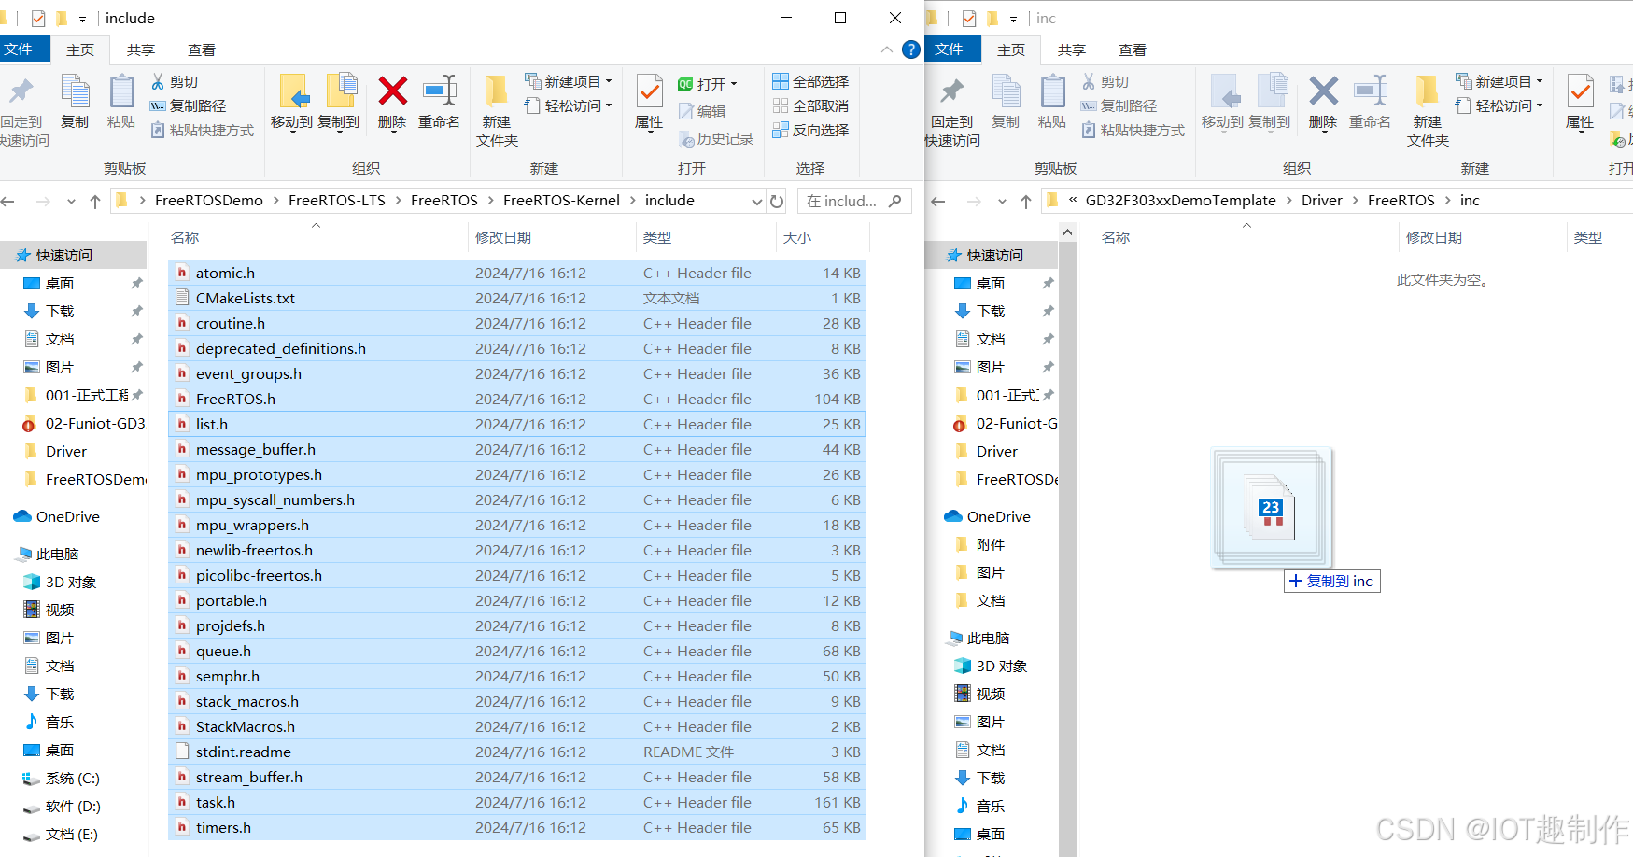1633x857 pixels.
Task: Open New item (新建项目) dropdown in include window
Action: pyautogui.click(x=569, y=82)
